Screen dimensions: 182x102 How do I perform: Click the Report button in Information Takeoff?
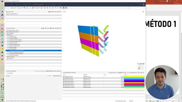click(x=136, y=73)
